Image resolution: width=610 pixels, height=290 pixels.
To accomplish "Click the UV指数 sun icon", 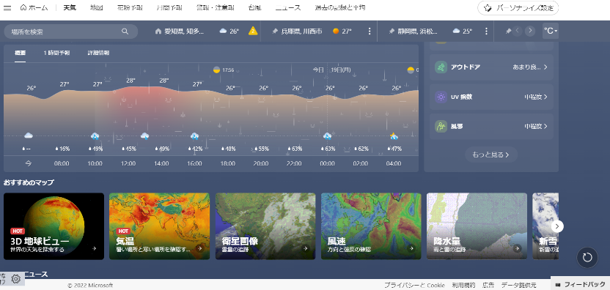I will coord(441,97).
